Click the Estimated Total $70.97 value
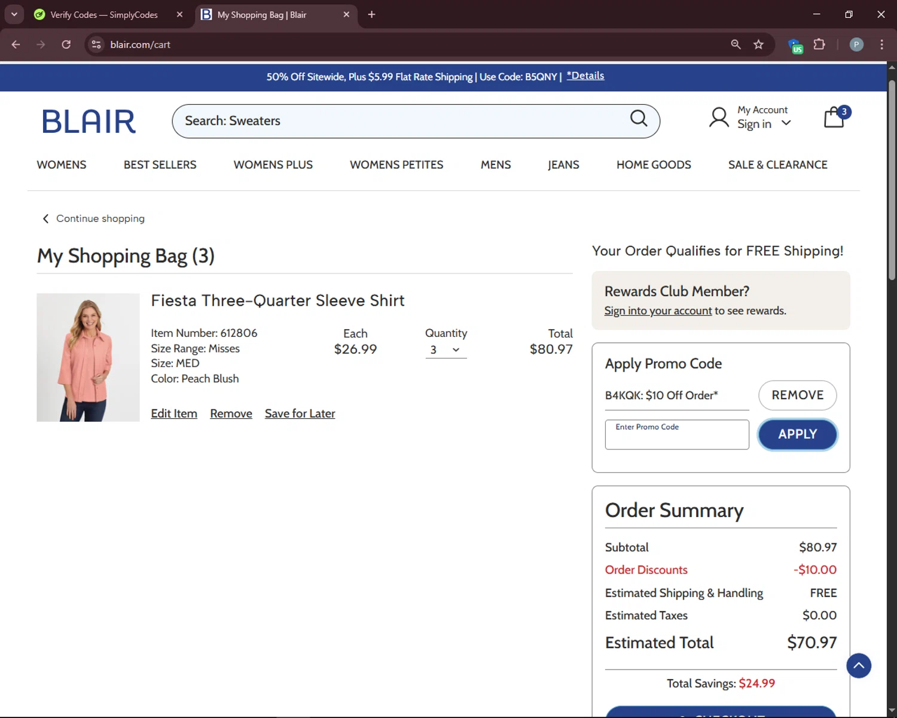Viewport: 897px width, 718px height. click(x=811, y=643)
